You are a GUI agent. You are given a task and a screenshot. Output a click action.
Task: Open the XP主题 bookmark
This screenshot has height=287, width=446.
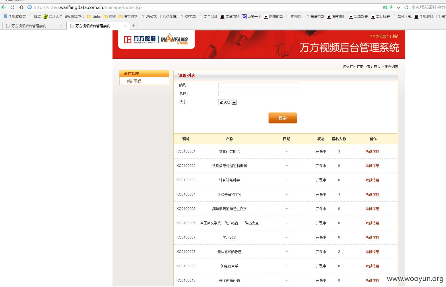pyautogui.click(x=188, y=17)
